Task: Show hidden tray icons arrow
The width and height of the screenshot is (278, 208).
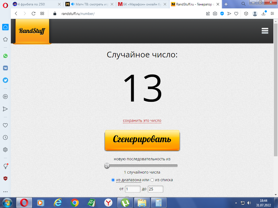Action: [x=236, y=203]
